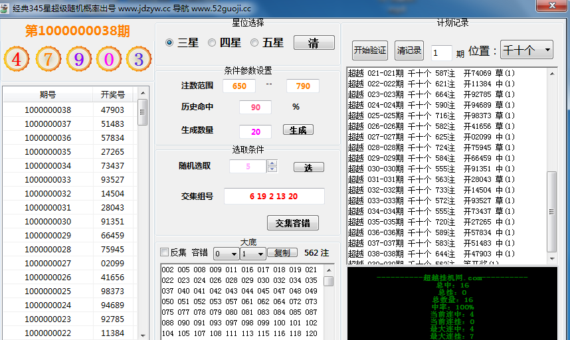Click the 计划记录 scrollbar thumb
This screenshot has width=570, height=340.
coord(552,212)
